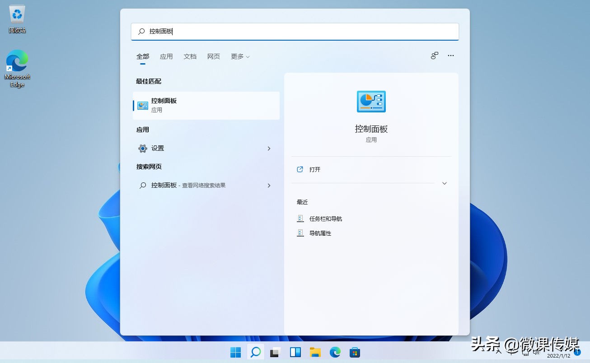Click the search input box

[x=295, y=32]
